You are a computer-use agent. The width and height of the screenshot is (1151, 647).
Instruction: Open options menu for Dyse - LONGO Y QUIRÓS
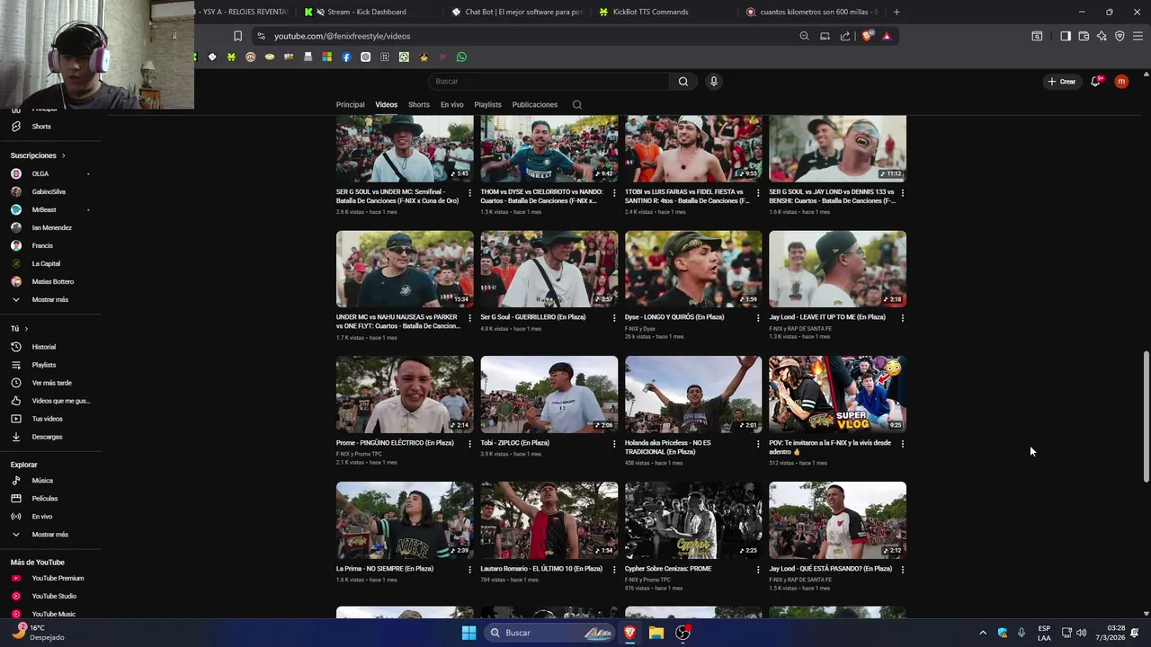(758, 318)
